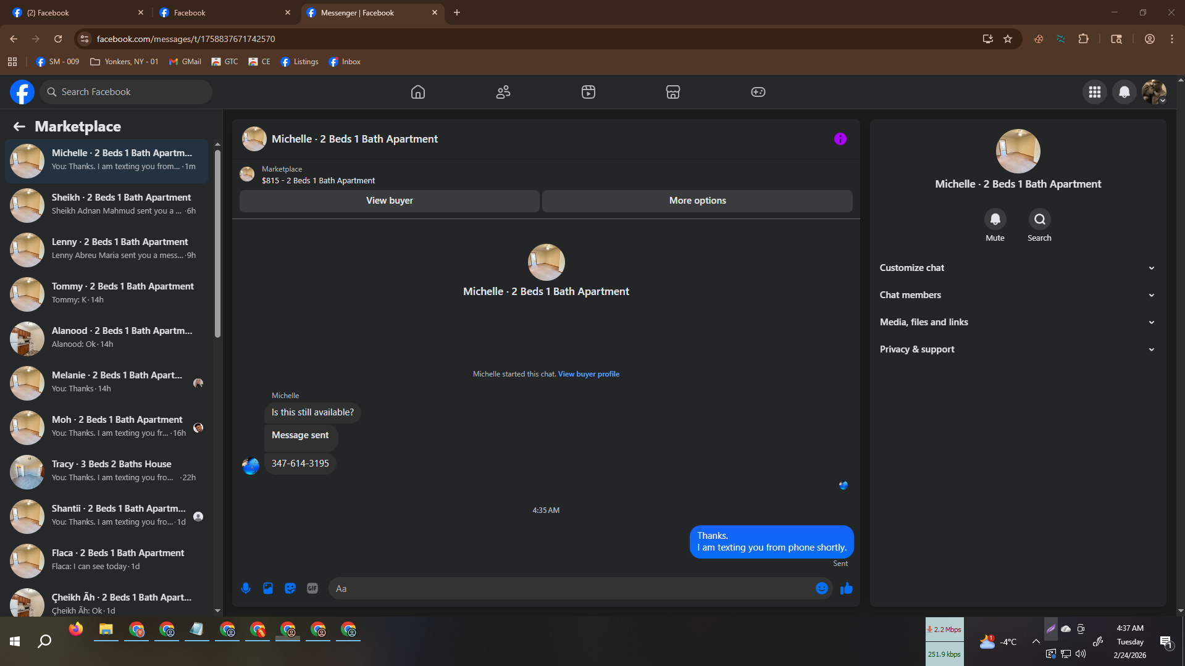Open View buyer profile link
Screen dimensions: 1185x666
[x=588, y=374]
